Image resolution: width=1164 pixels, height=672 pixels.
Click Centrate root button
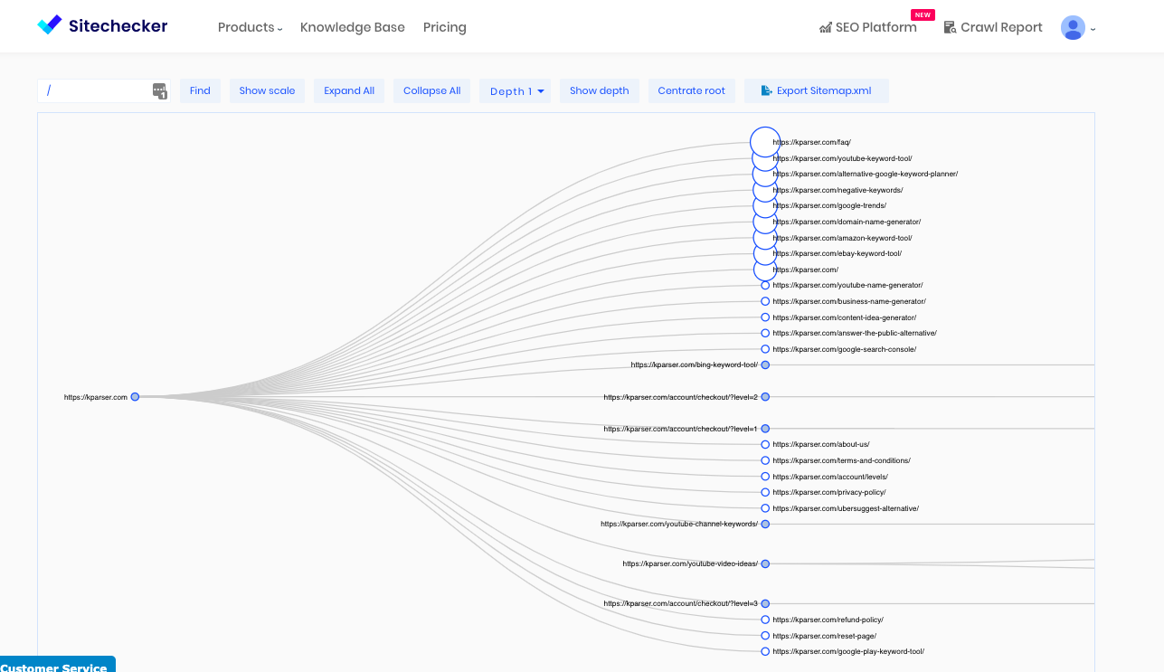[691, 90]
